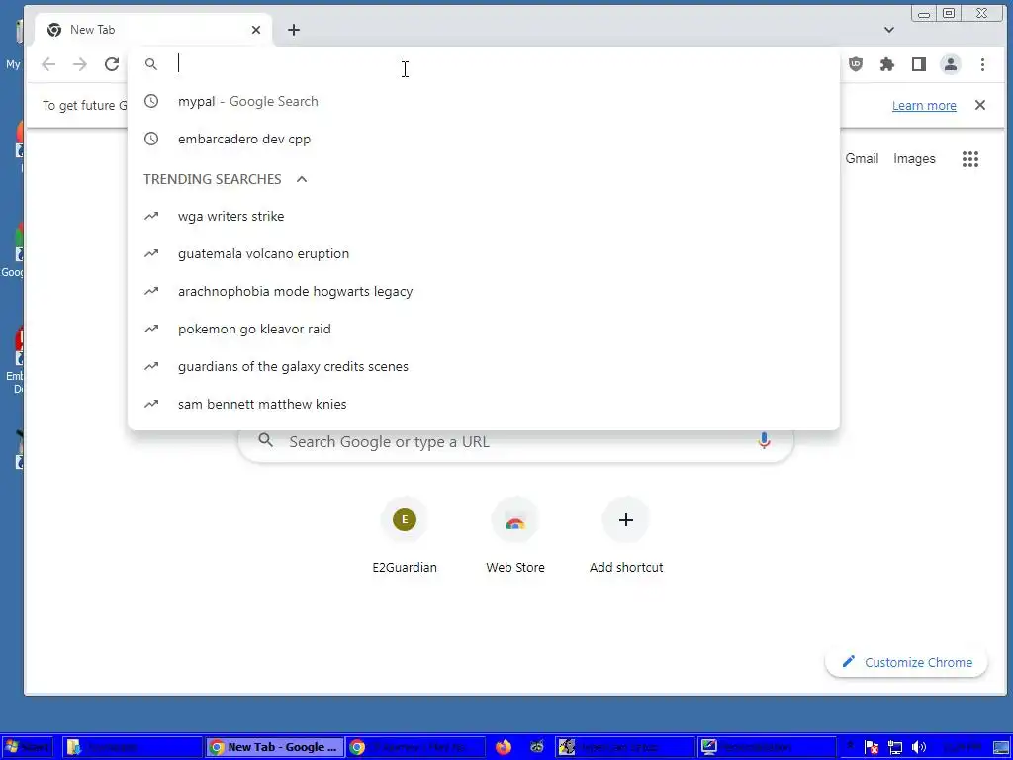Focus the 'Search Google or type a URL' box

(515, 441)
